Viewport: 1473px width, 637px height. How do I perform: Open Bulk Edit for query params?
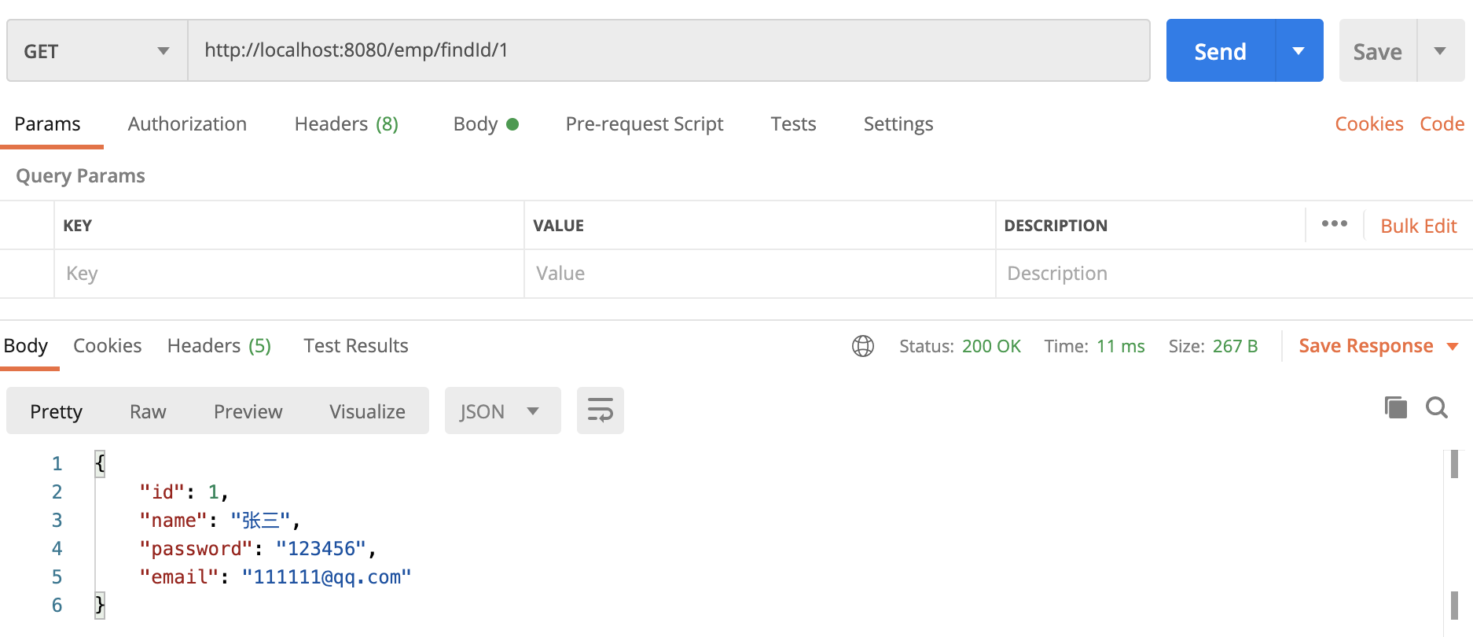pos(1418,225)
